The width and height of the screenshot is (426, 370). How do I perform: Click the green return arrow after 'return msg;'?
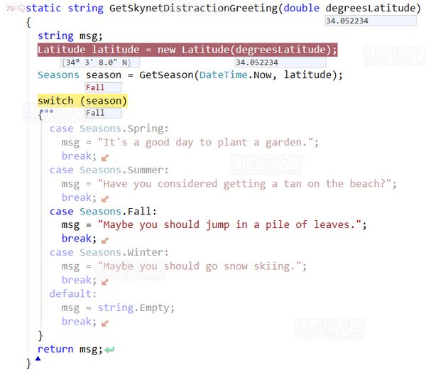pos(109,349)
